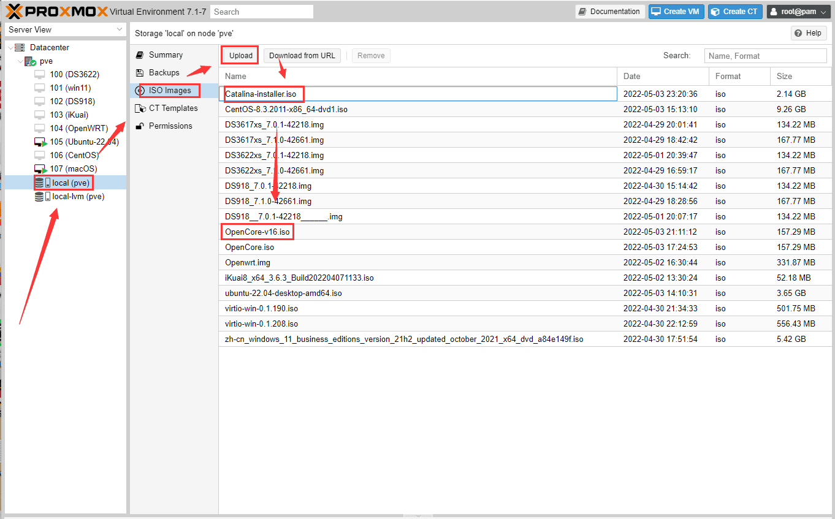The width and height of the screenshot is (835, 519).
Task: Click the CT Templates icon
Action: [139, 108]
